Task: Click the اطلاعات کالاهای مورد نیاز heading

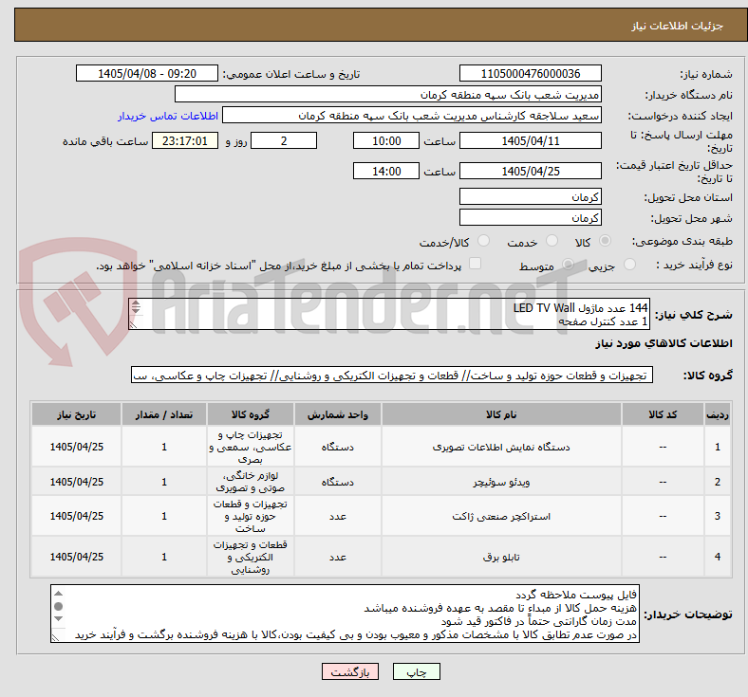Action: tap(664, 343)
